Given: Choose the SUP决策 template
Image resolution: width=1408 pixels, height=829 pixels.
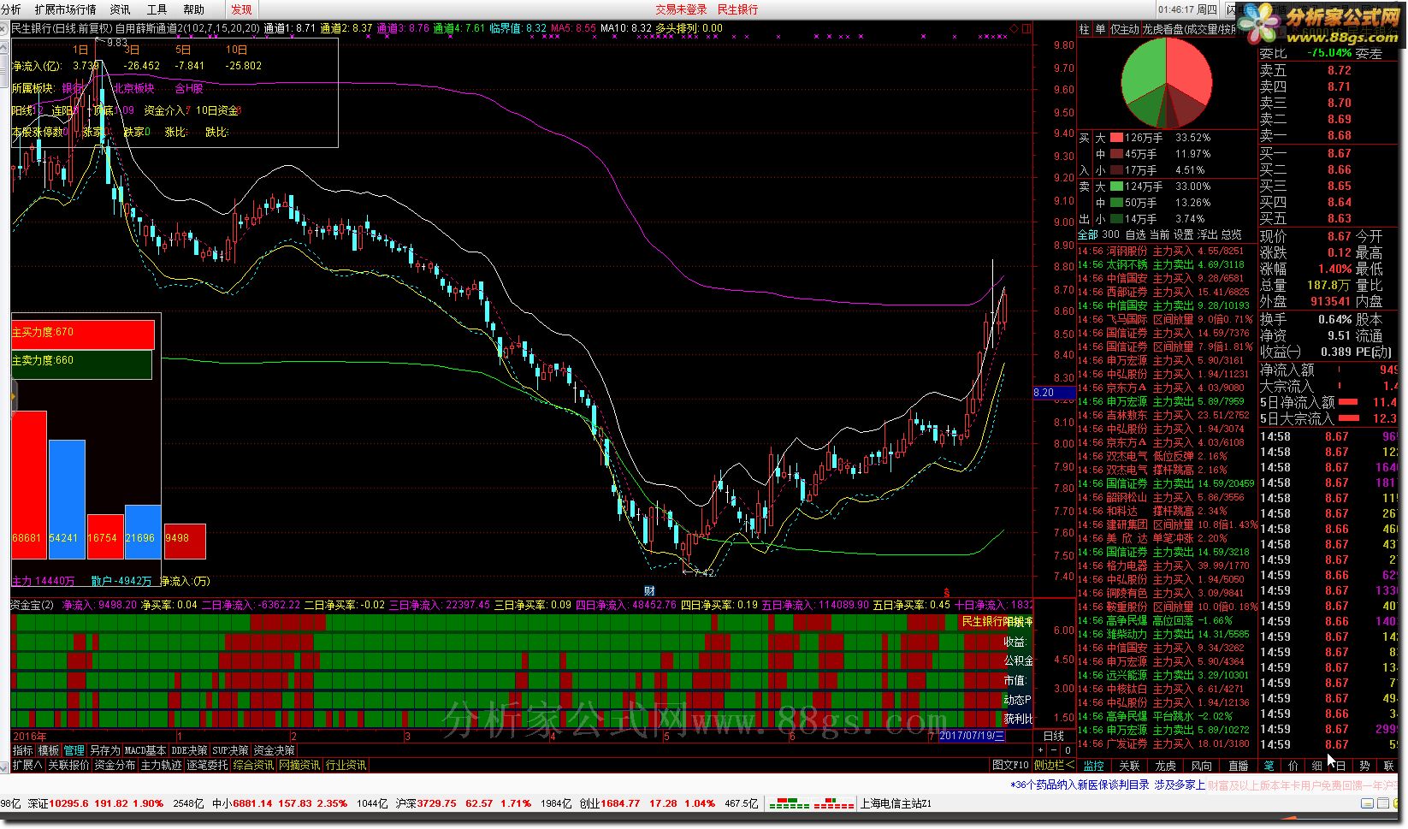Looking at the screenshot, I should [x=231, y=750].
